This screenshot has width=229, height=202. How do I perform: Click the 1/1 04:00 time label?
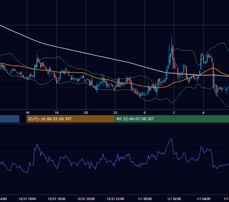point(203,199)
